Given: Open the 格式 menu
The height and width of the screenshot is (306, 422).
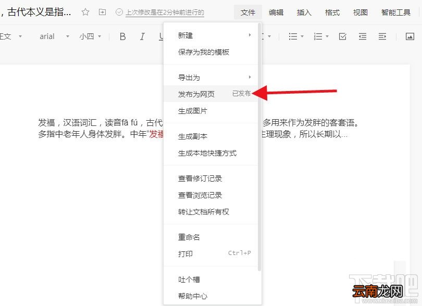Looking at the screenshot, I should tap(332, 12).
